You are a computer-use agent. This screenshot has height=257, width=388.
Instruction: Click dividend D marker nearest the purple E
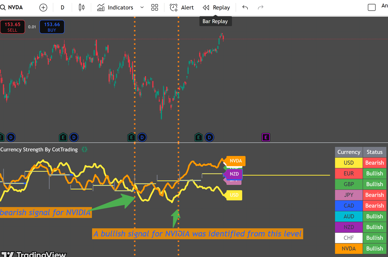tap(209, 137)
